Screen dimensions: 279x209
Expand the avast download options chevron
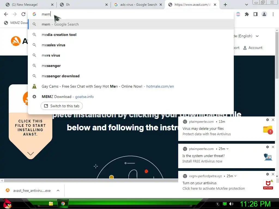58,190
